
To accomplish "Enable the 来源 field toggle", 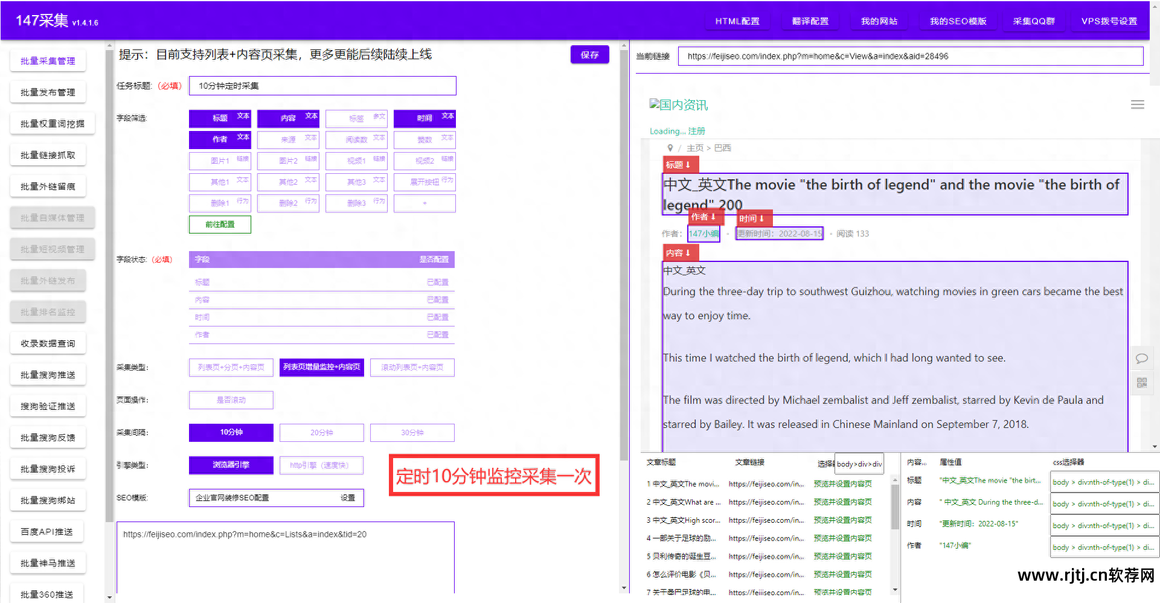I will tap(288, 139).
